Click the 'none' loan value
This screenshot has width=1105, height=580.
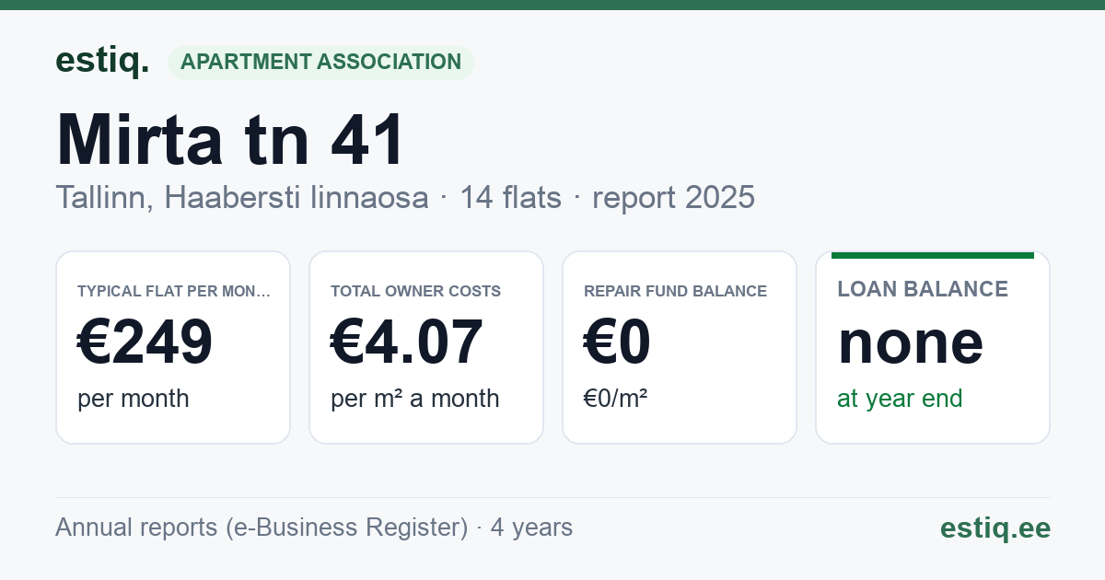pos(911,342)
